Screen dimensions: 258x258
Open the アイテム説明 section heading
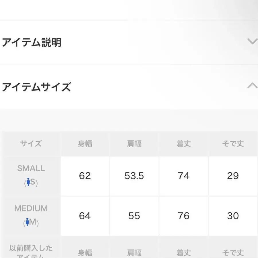click(x=32, y=42)
